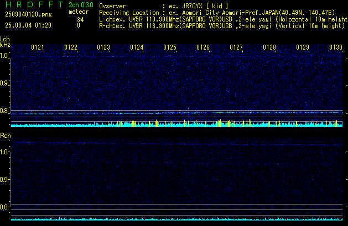Click the Ovserver JR7CYX line
This screenshot has width=348, height=226.
(x=164, y=6)
